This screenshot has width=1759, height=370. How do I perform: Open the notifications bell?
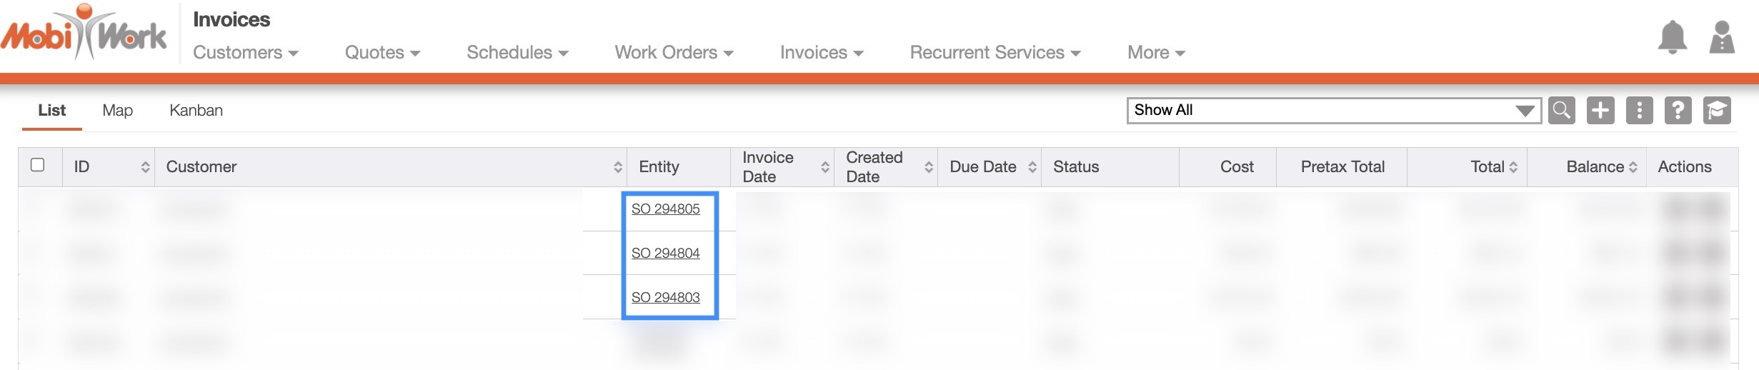(x=1672, y=37)
